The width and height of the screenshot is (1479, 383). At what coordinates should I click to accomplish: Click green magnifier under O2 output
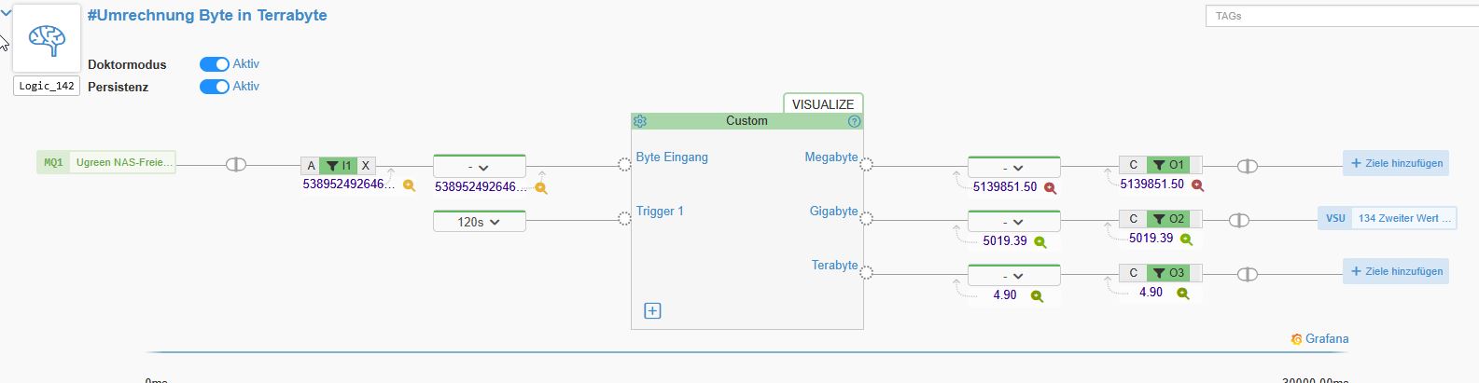1186,239
